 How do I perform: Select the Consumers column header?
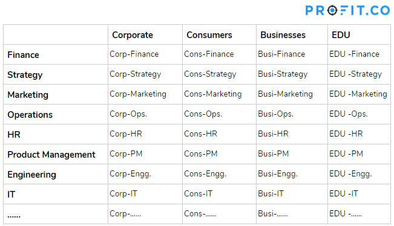click(209, 35)
